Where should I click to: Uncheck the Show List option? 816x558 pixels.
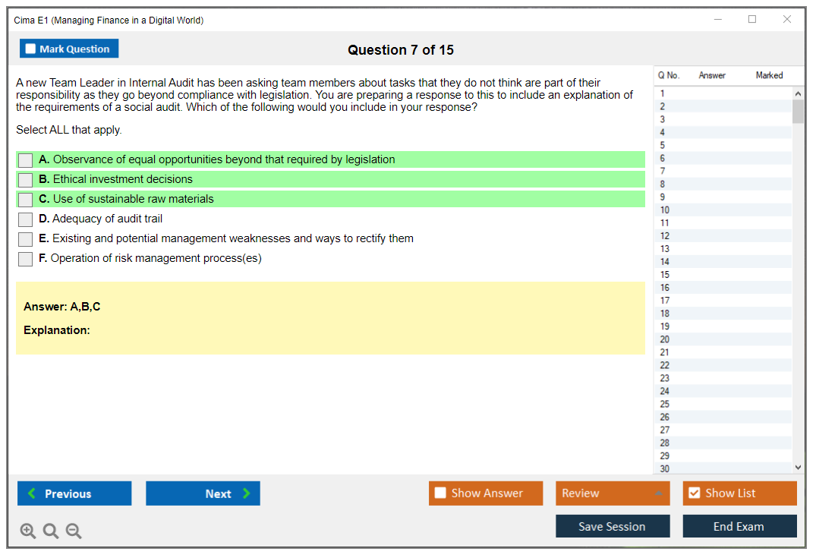[694, 493]
